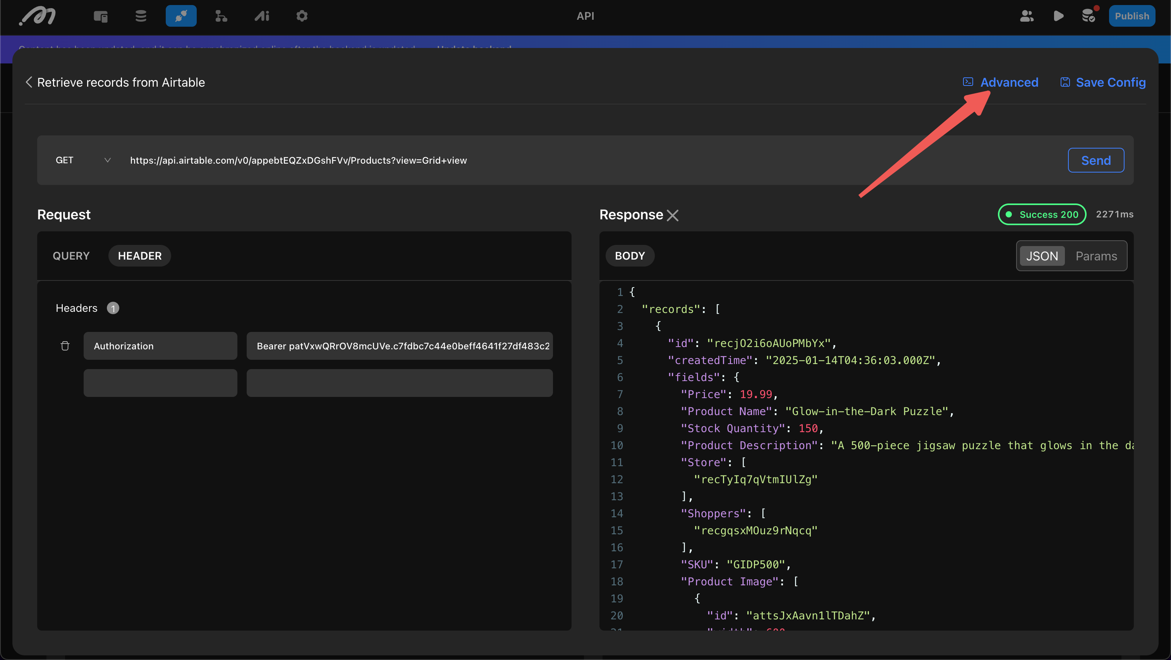Click the Stock Quantity value 150

pyautogui.click(x=808, y=428)
